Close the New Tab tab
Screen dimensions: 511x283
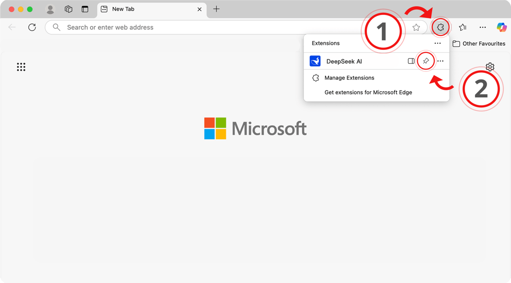click(x=200, y=9)
